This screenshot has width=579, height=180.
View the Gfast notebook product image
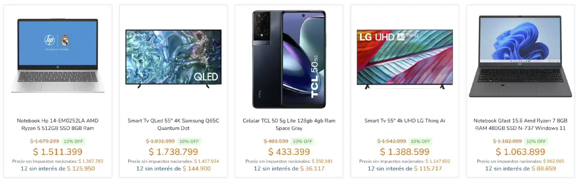point(520,56)
